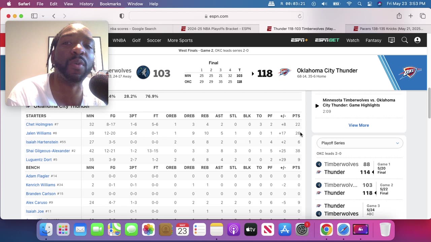The height and width of the screenshot is (242, 431).
Task: Open the Game 1 Timberwolves 88 Thunder 114 result
Action: click(360, 168)
